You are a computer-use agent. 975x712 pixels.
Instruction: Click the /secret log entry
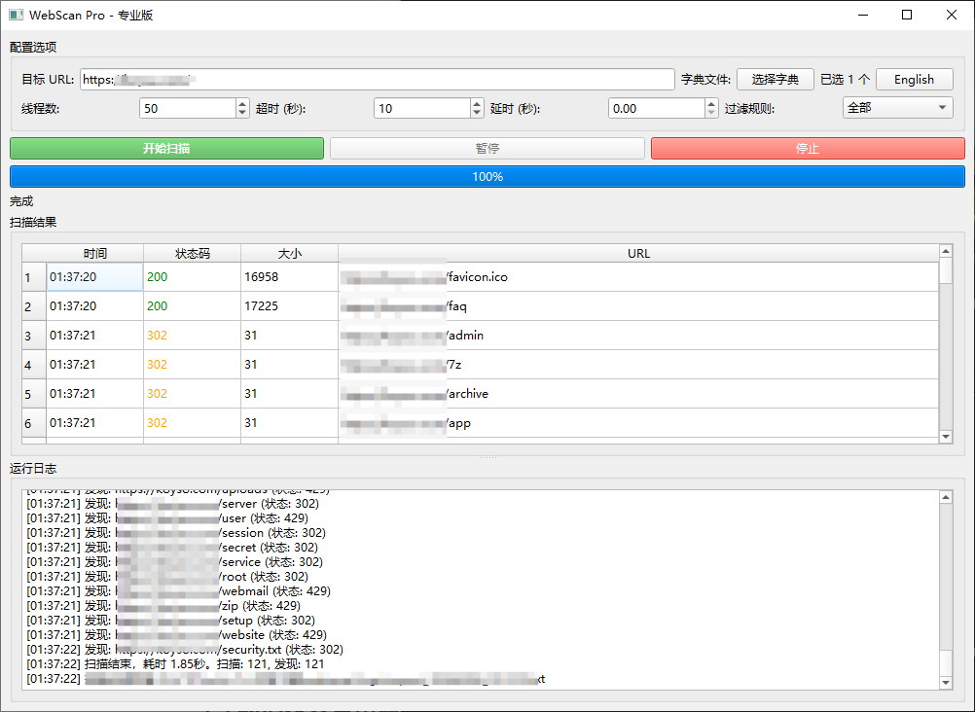point(172,548)
